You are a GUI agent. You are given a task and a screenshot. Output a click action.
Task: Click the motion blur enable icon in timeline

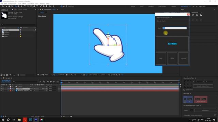click(x=54, y=82)
